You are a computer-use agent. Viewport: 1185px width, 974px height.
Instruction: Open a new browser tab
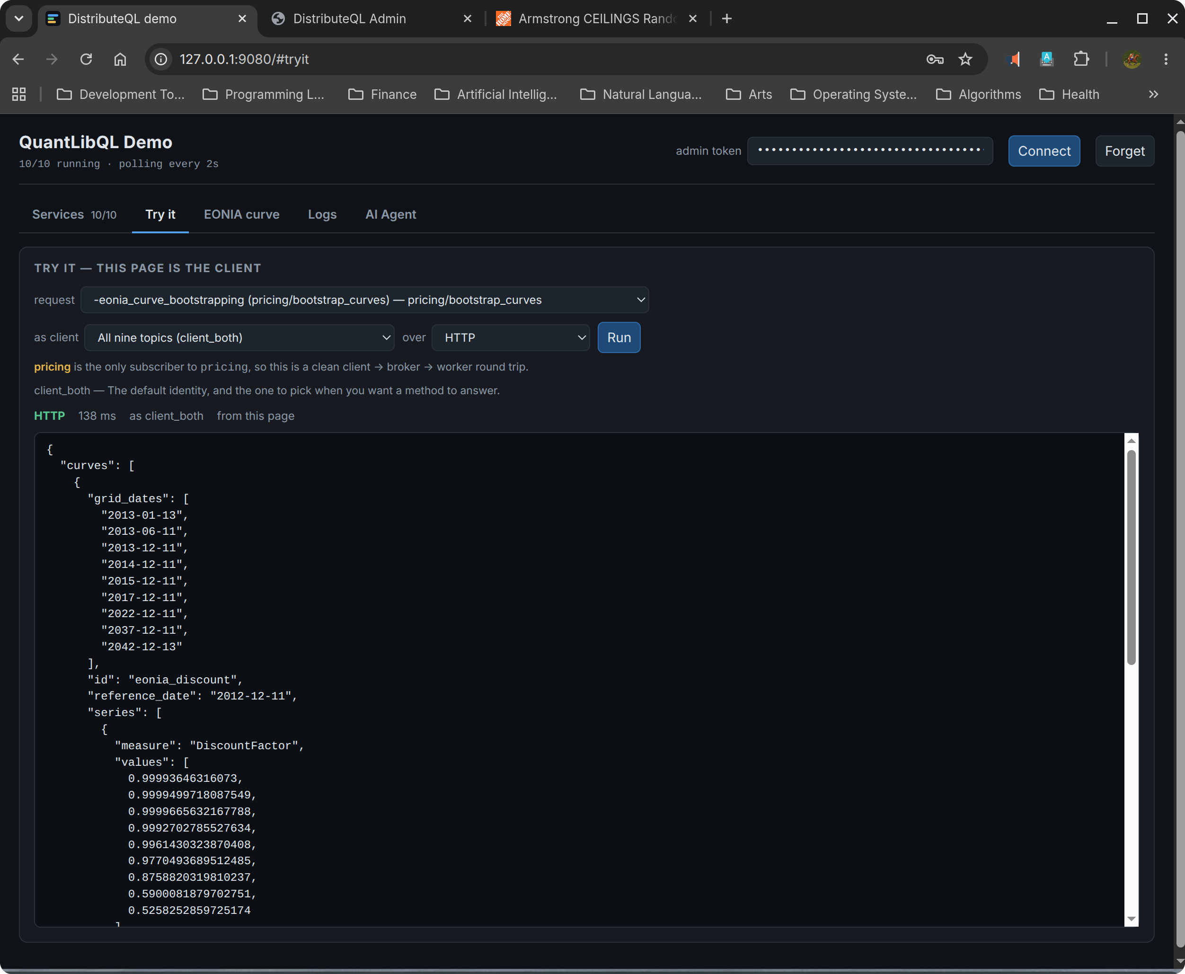pyautogui.click(x=726, y=18)
